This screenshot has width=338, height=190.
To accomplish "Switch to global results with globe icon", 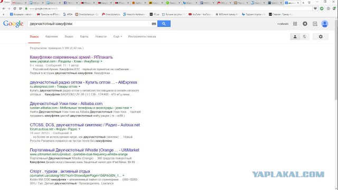I will [x=304, y=36].
